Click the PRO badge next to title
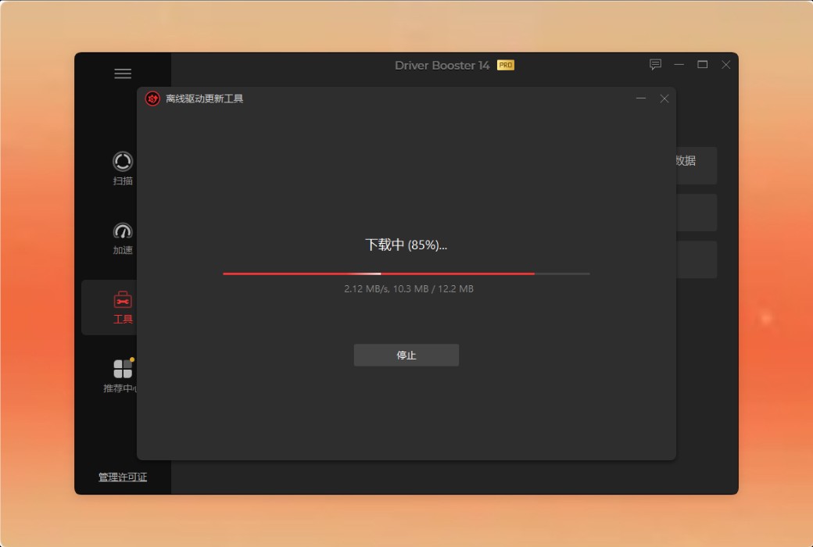813x547 pixels. 506,66
